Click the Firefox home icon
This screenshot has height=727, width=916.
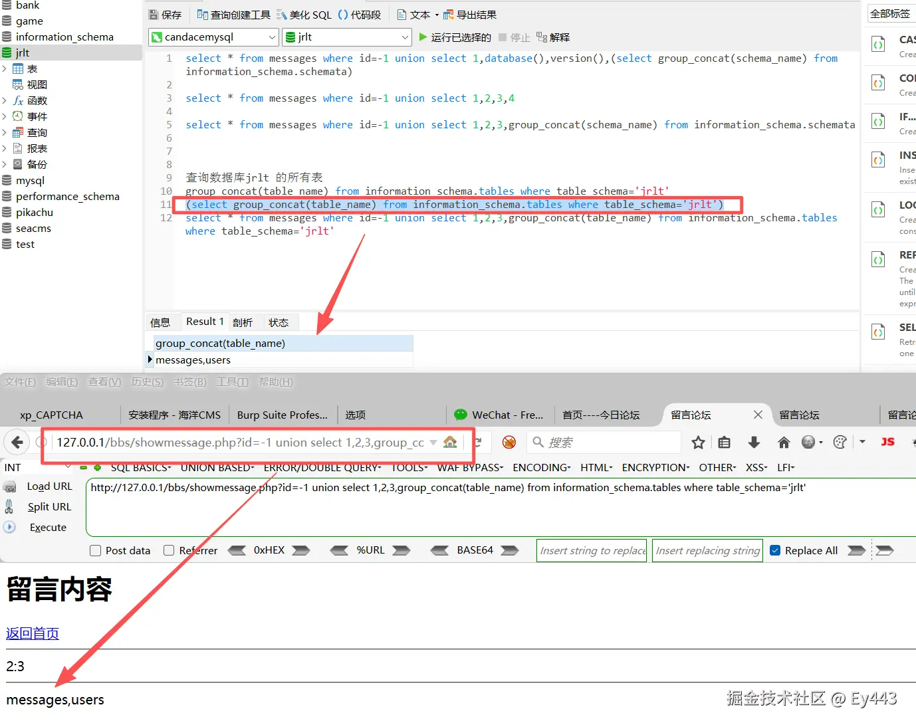click(x=784, y=443)
